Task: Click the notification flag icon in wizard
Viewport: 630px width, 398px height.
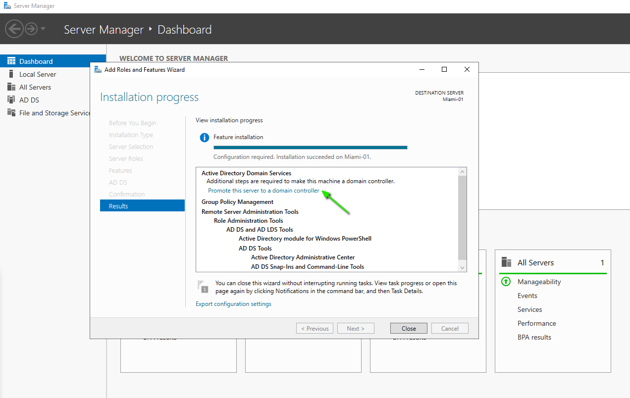Action: coord(203,286)
